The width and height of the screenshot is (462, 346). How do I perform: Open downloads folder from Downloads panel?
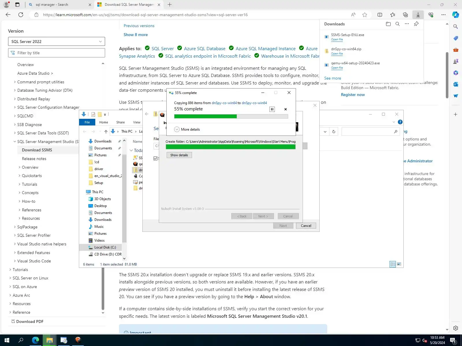(388, 24)
